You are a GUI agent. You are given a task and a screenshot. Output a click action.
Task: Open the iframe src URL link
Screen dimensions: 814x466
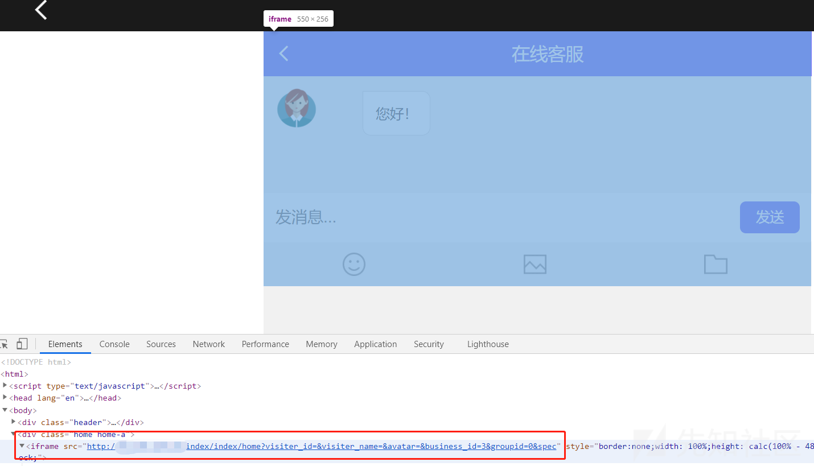tap(322, 446)
